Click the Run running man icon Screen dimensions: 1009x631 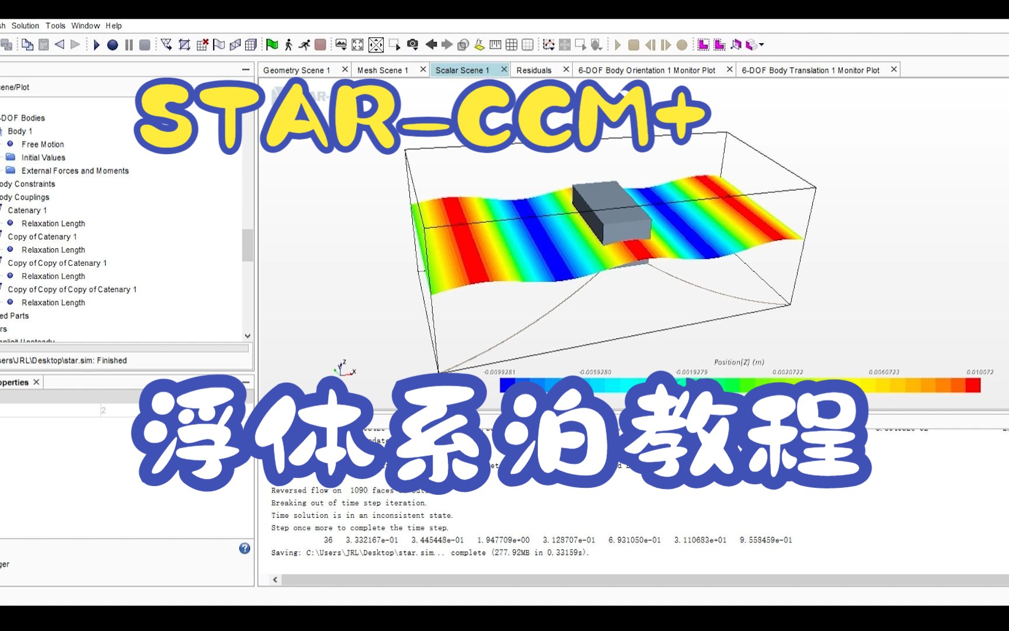pos(304,44)
